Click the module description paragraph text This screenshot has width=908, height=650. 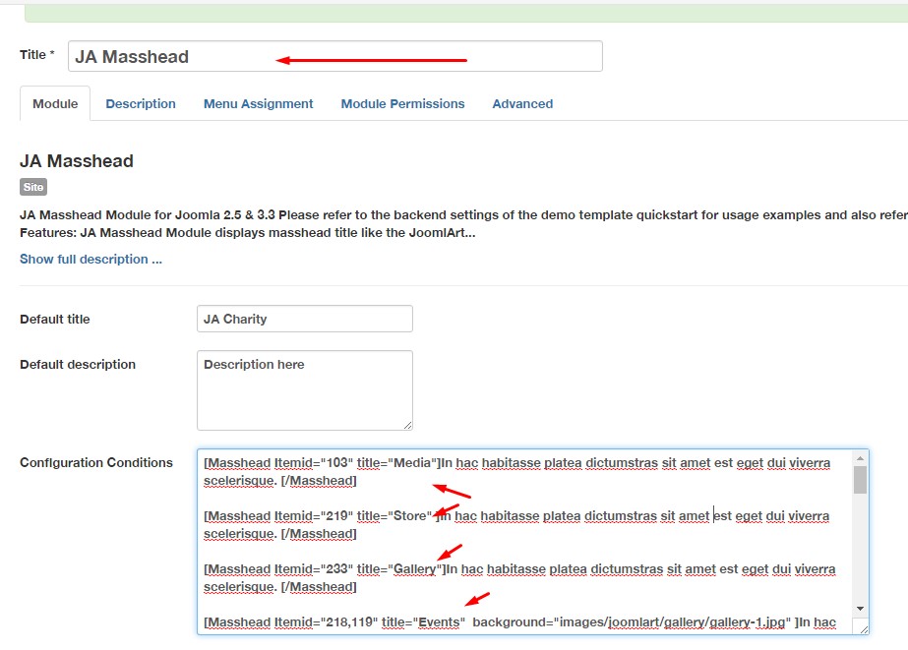point(463,223)
